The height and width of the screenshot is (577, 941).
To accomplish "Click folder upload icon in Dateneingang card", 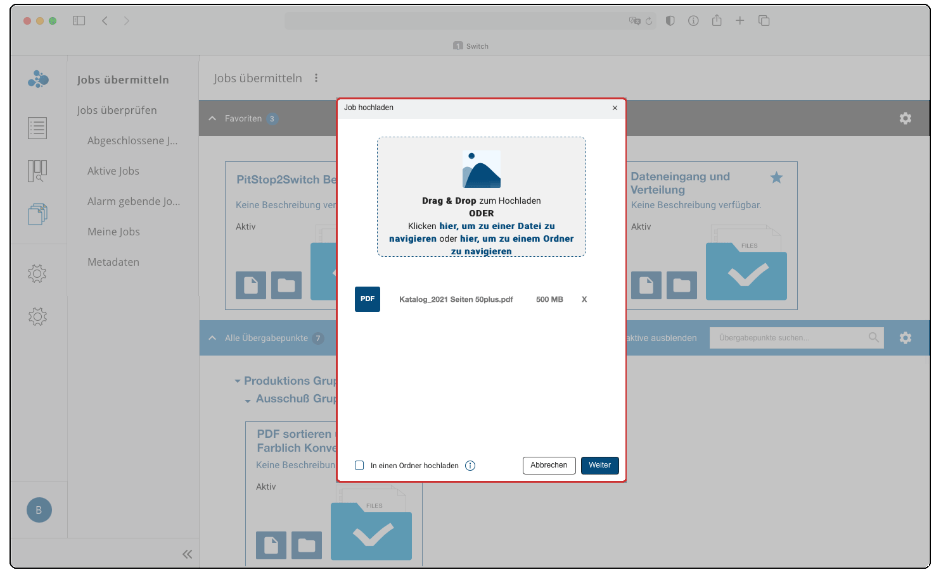I will tap(681, 285).
